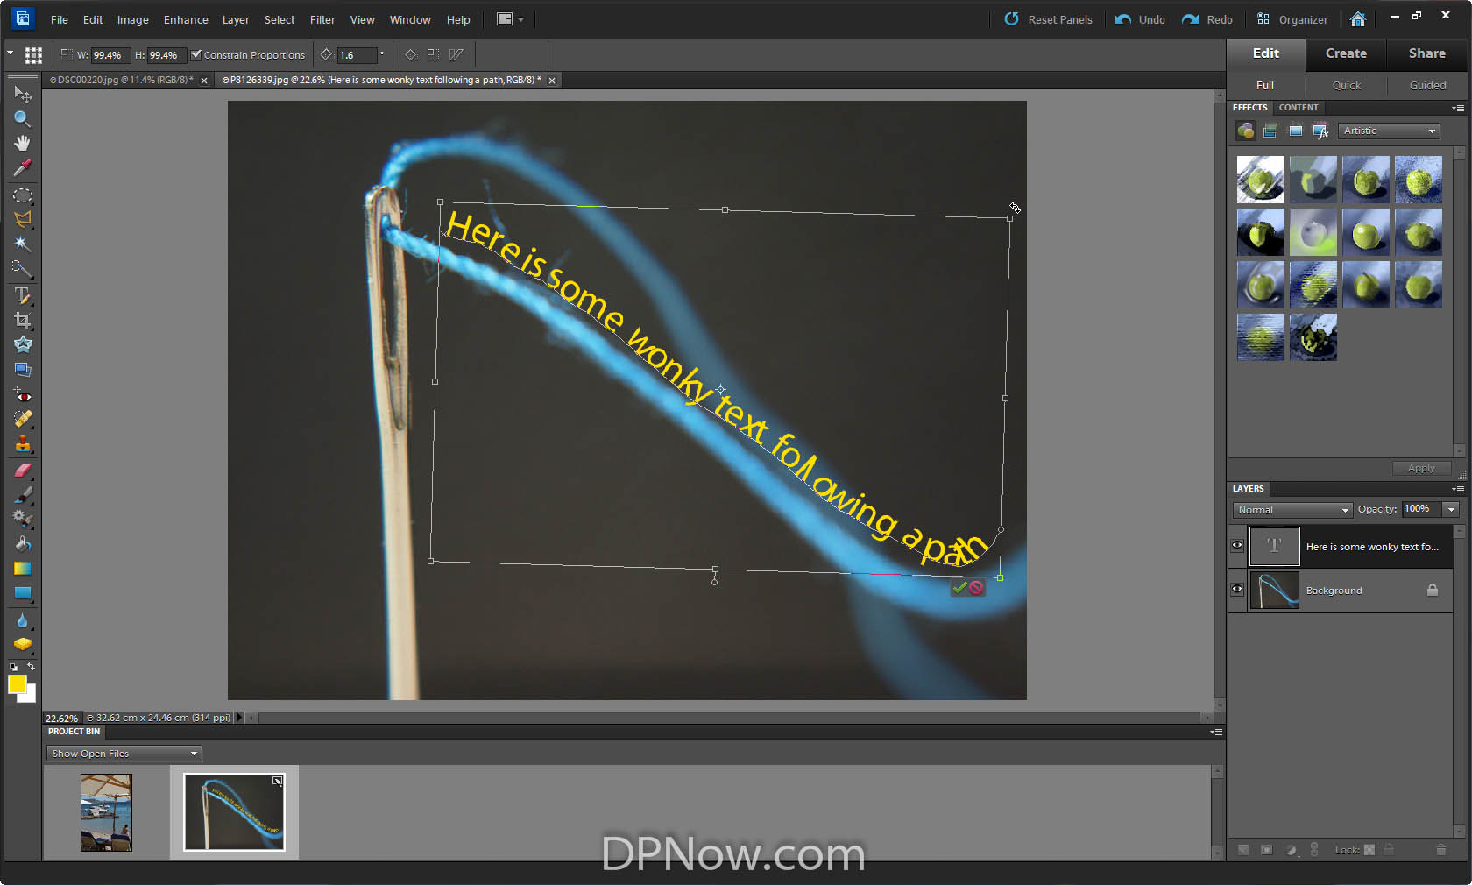Expand the Show Open Files dropdown
The width and height of the screenshot is (1472, 885).
click(x=124, y=754)
